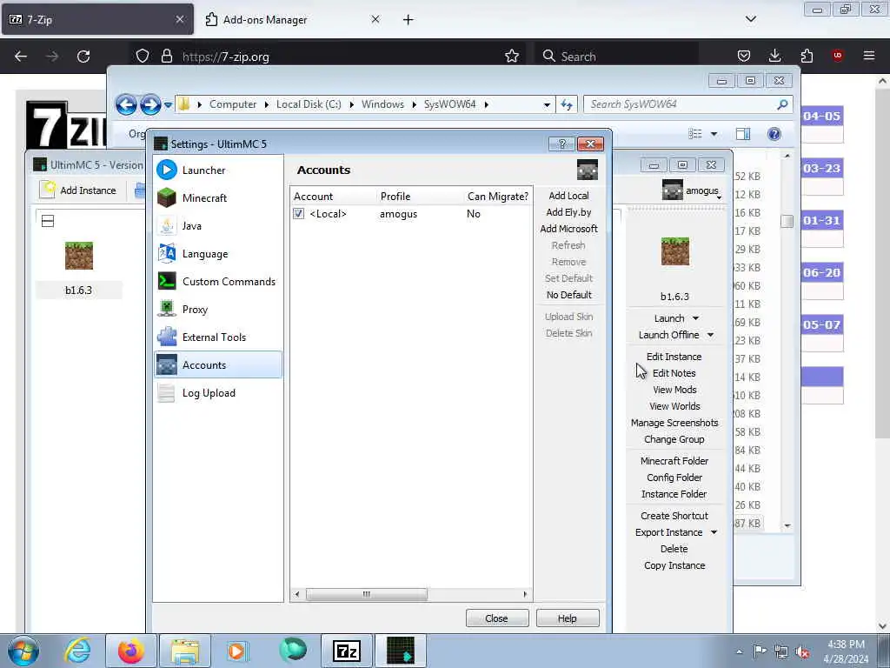The width and height of the screenshot is (890, 668).
Task: Reload the page in Firefox
Action: coord(83,57)
